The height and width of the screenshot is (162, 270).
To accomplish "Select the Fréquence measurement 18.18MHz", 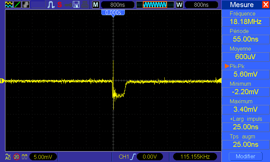I will click(x=245, y=22).
